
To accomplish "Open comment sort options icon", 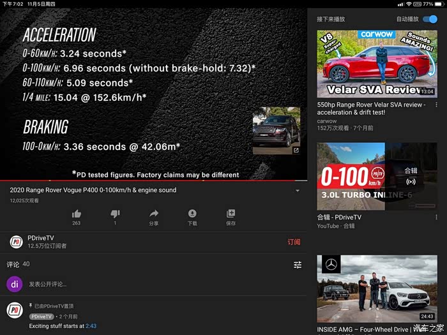I will coord(297,265).
